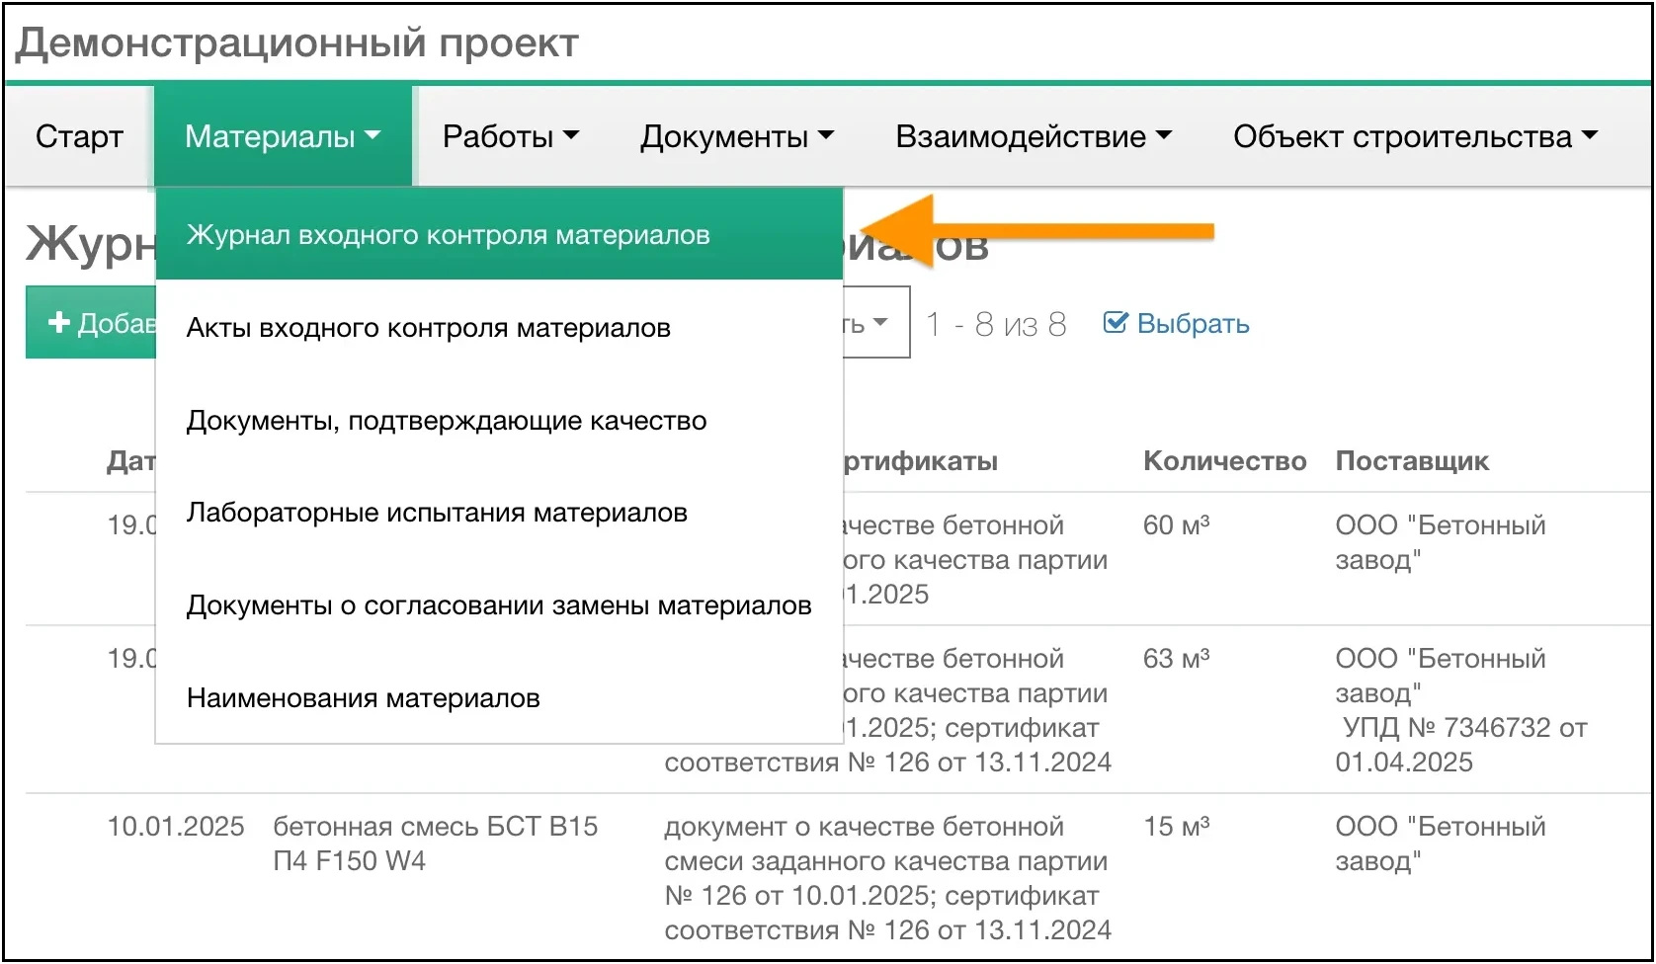Open "Лабораторные испытания материалов"

pyautogui.click(x=437, y=512)
